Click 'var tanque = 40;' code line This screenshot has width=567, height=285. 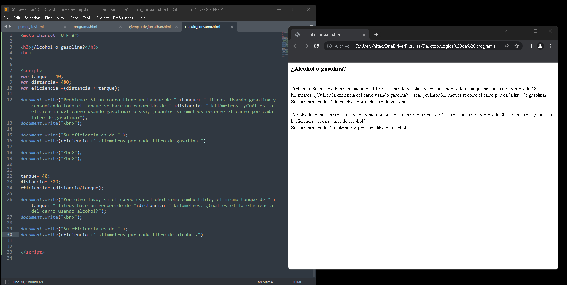click(x=42, y=76)
